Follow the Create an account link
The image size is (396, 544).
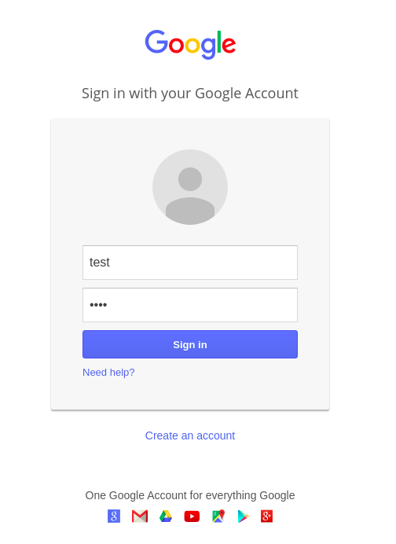tap(190, 436)
